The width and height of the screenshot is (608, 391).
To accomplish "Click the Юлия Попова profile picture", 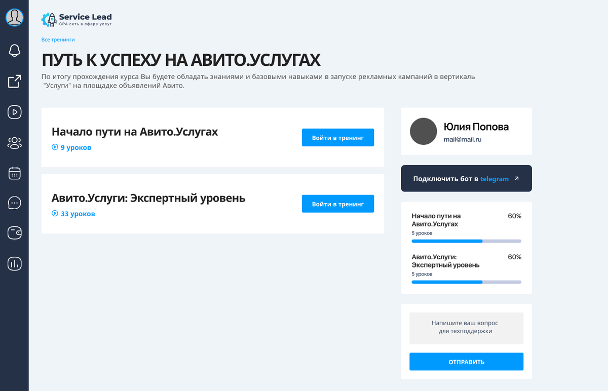I will point(423,132).
